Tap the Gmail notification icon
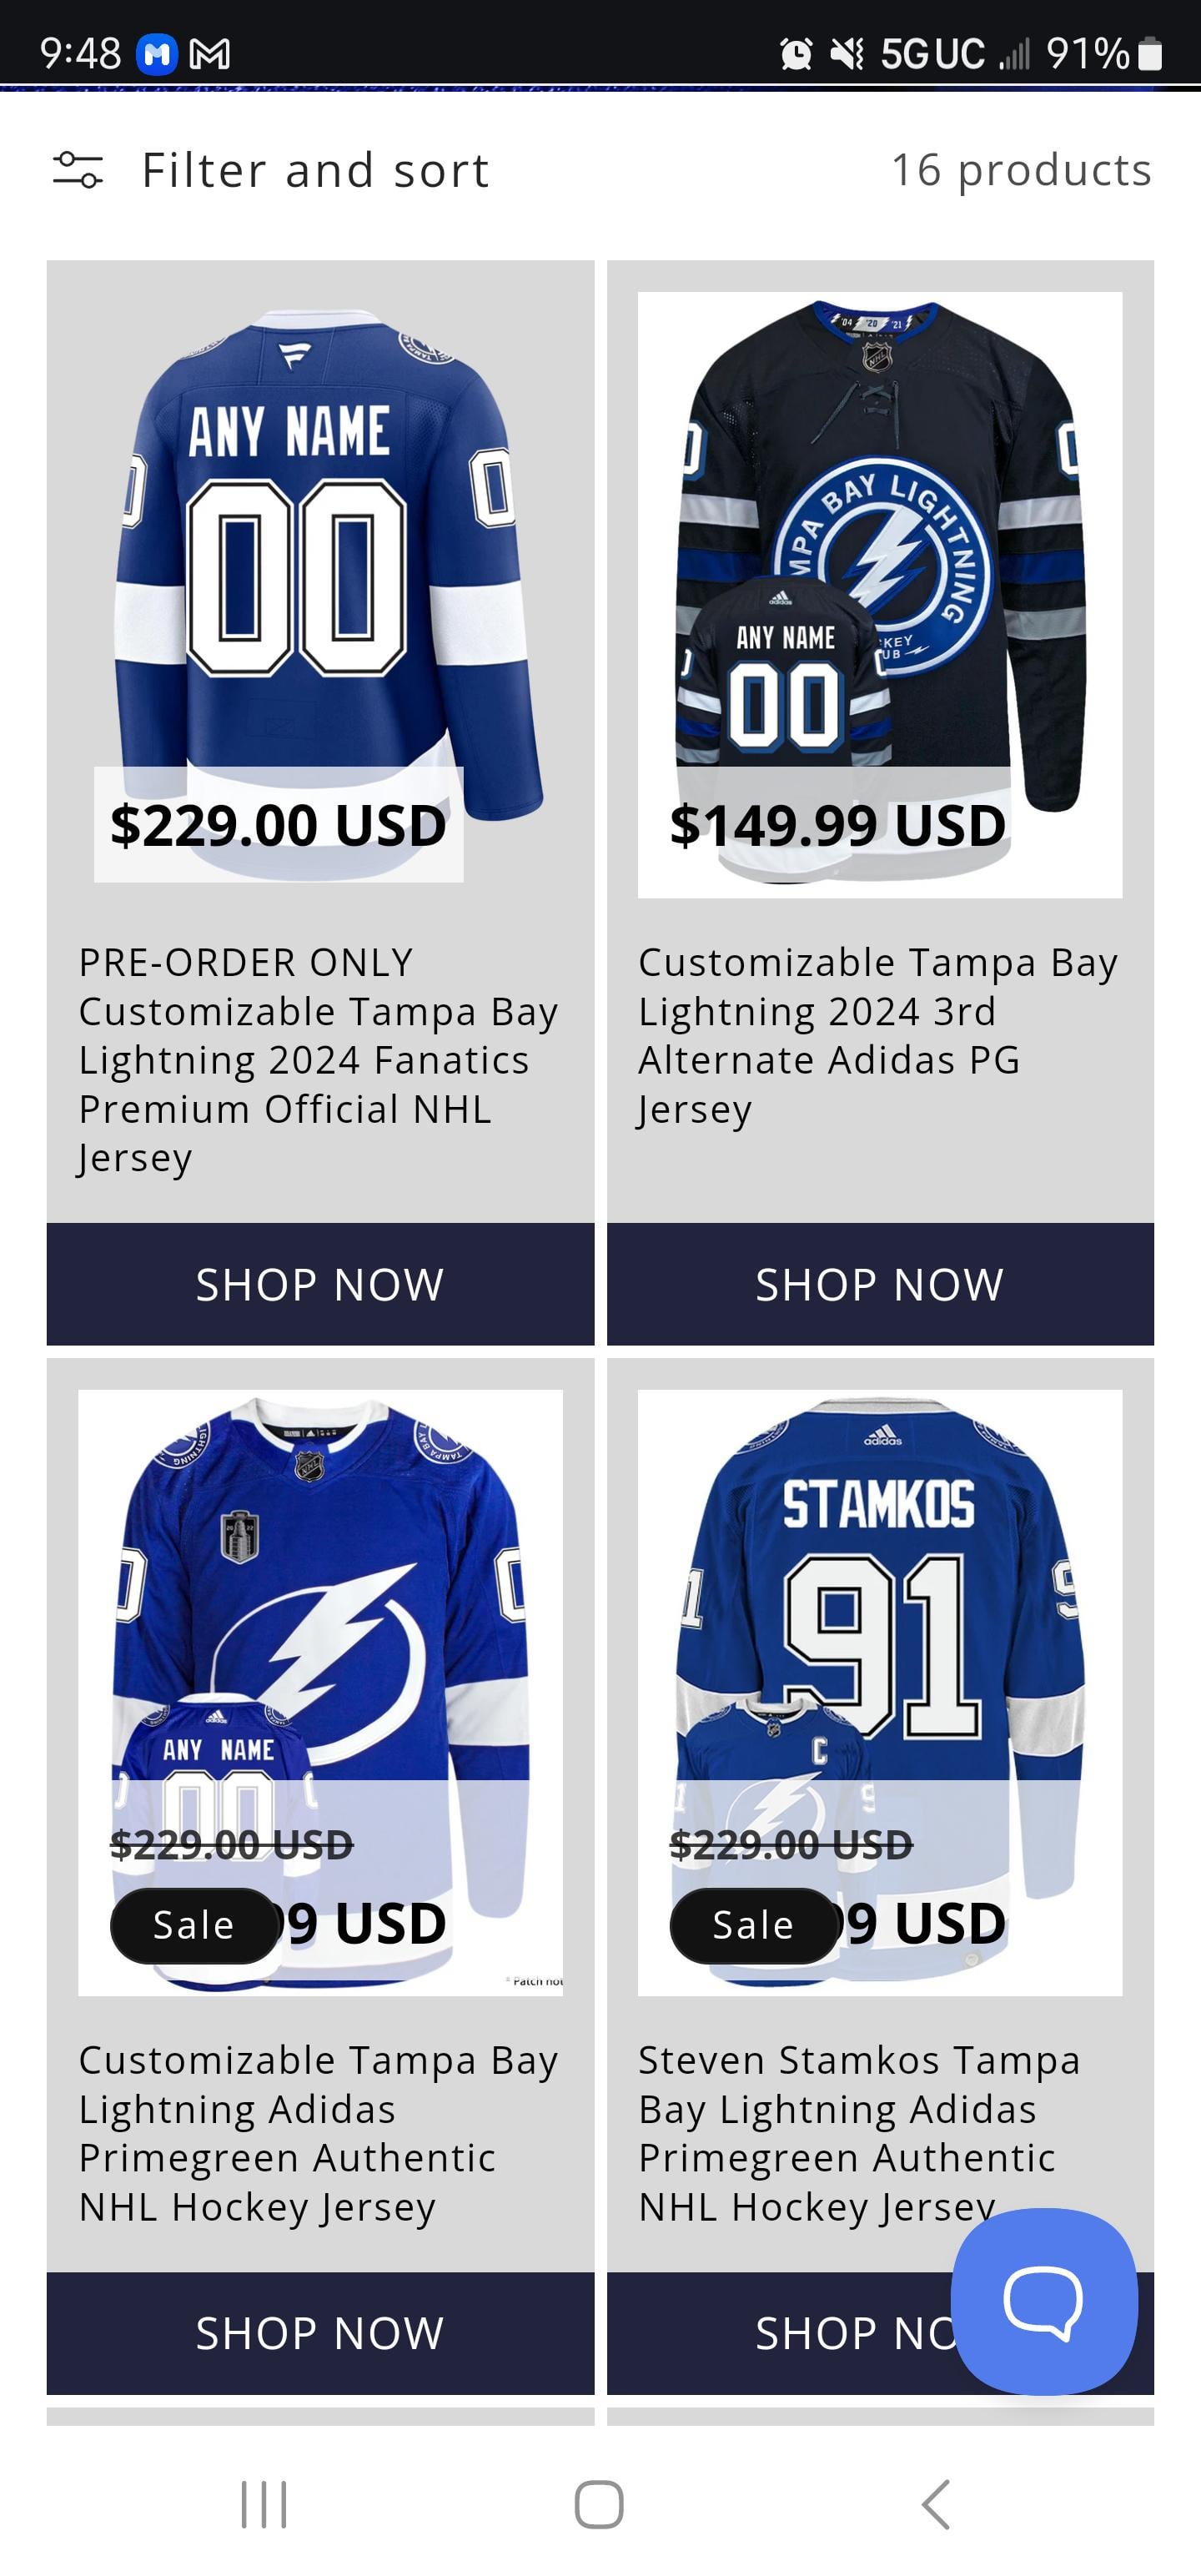The height and width of the screenshot is (2576, 1201). [210, 54]
